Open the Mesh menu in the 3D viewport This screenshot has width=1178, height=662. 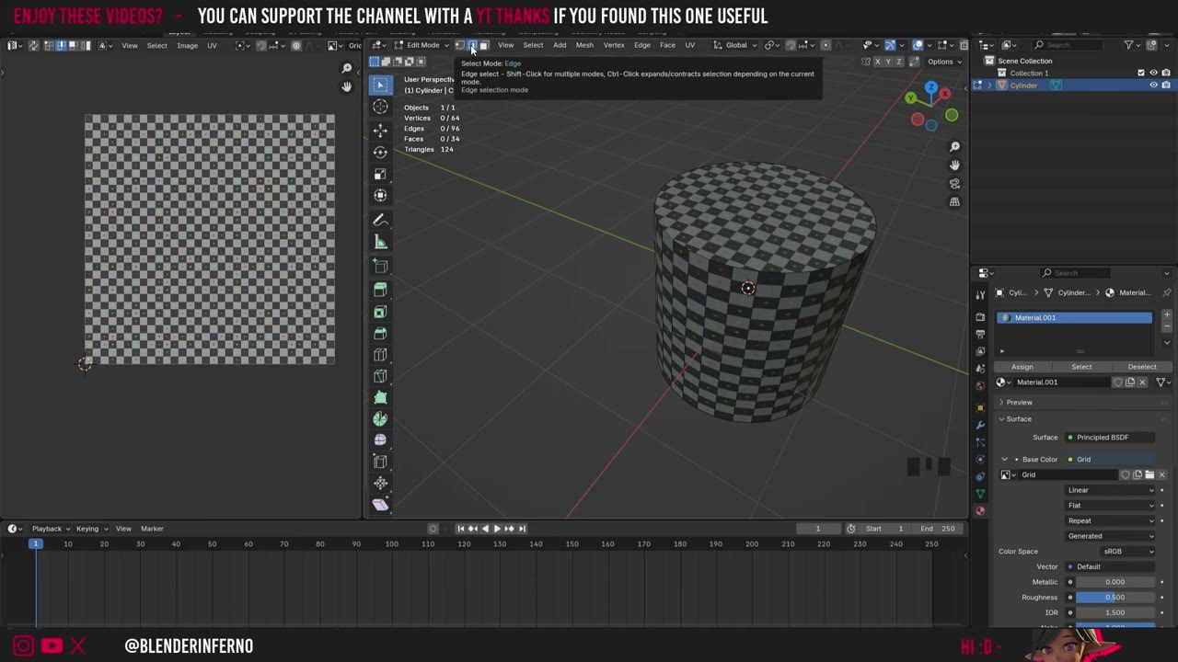click(584, 45)
